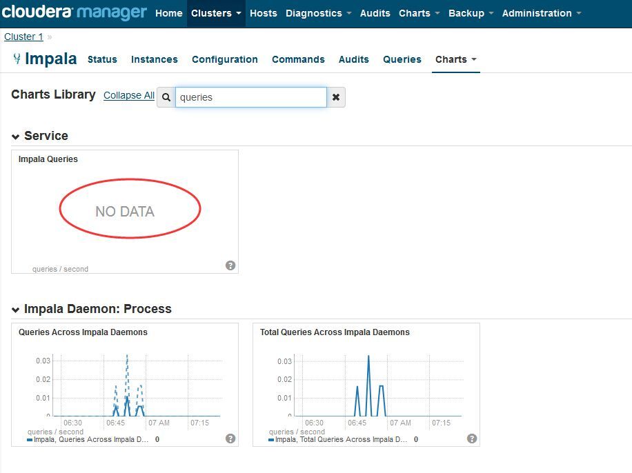This screenshot has height=473, width=632.
Task: Switch to the Queries tab
Action: pyautogui.click(x=402, y=59)
